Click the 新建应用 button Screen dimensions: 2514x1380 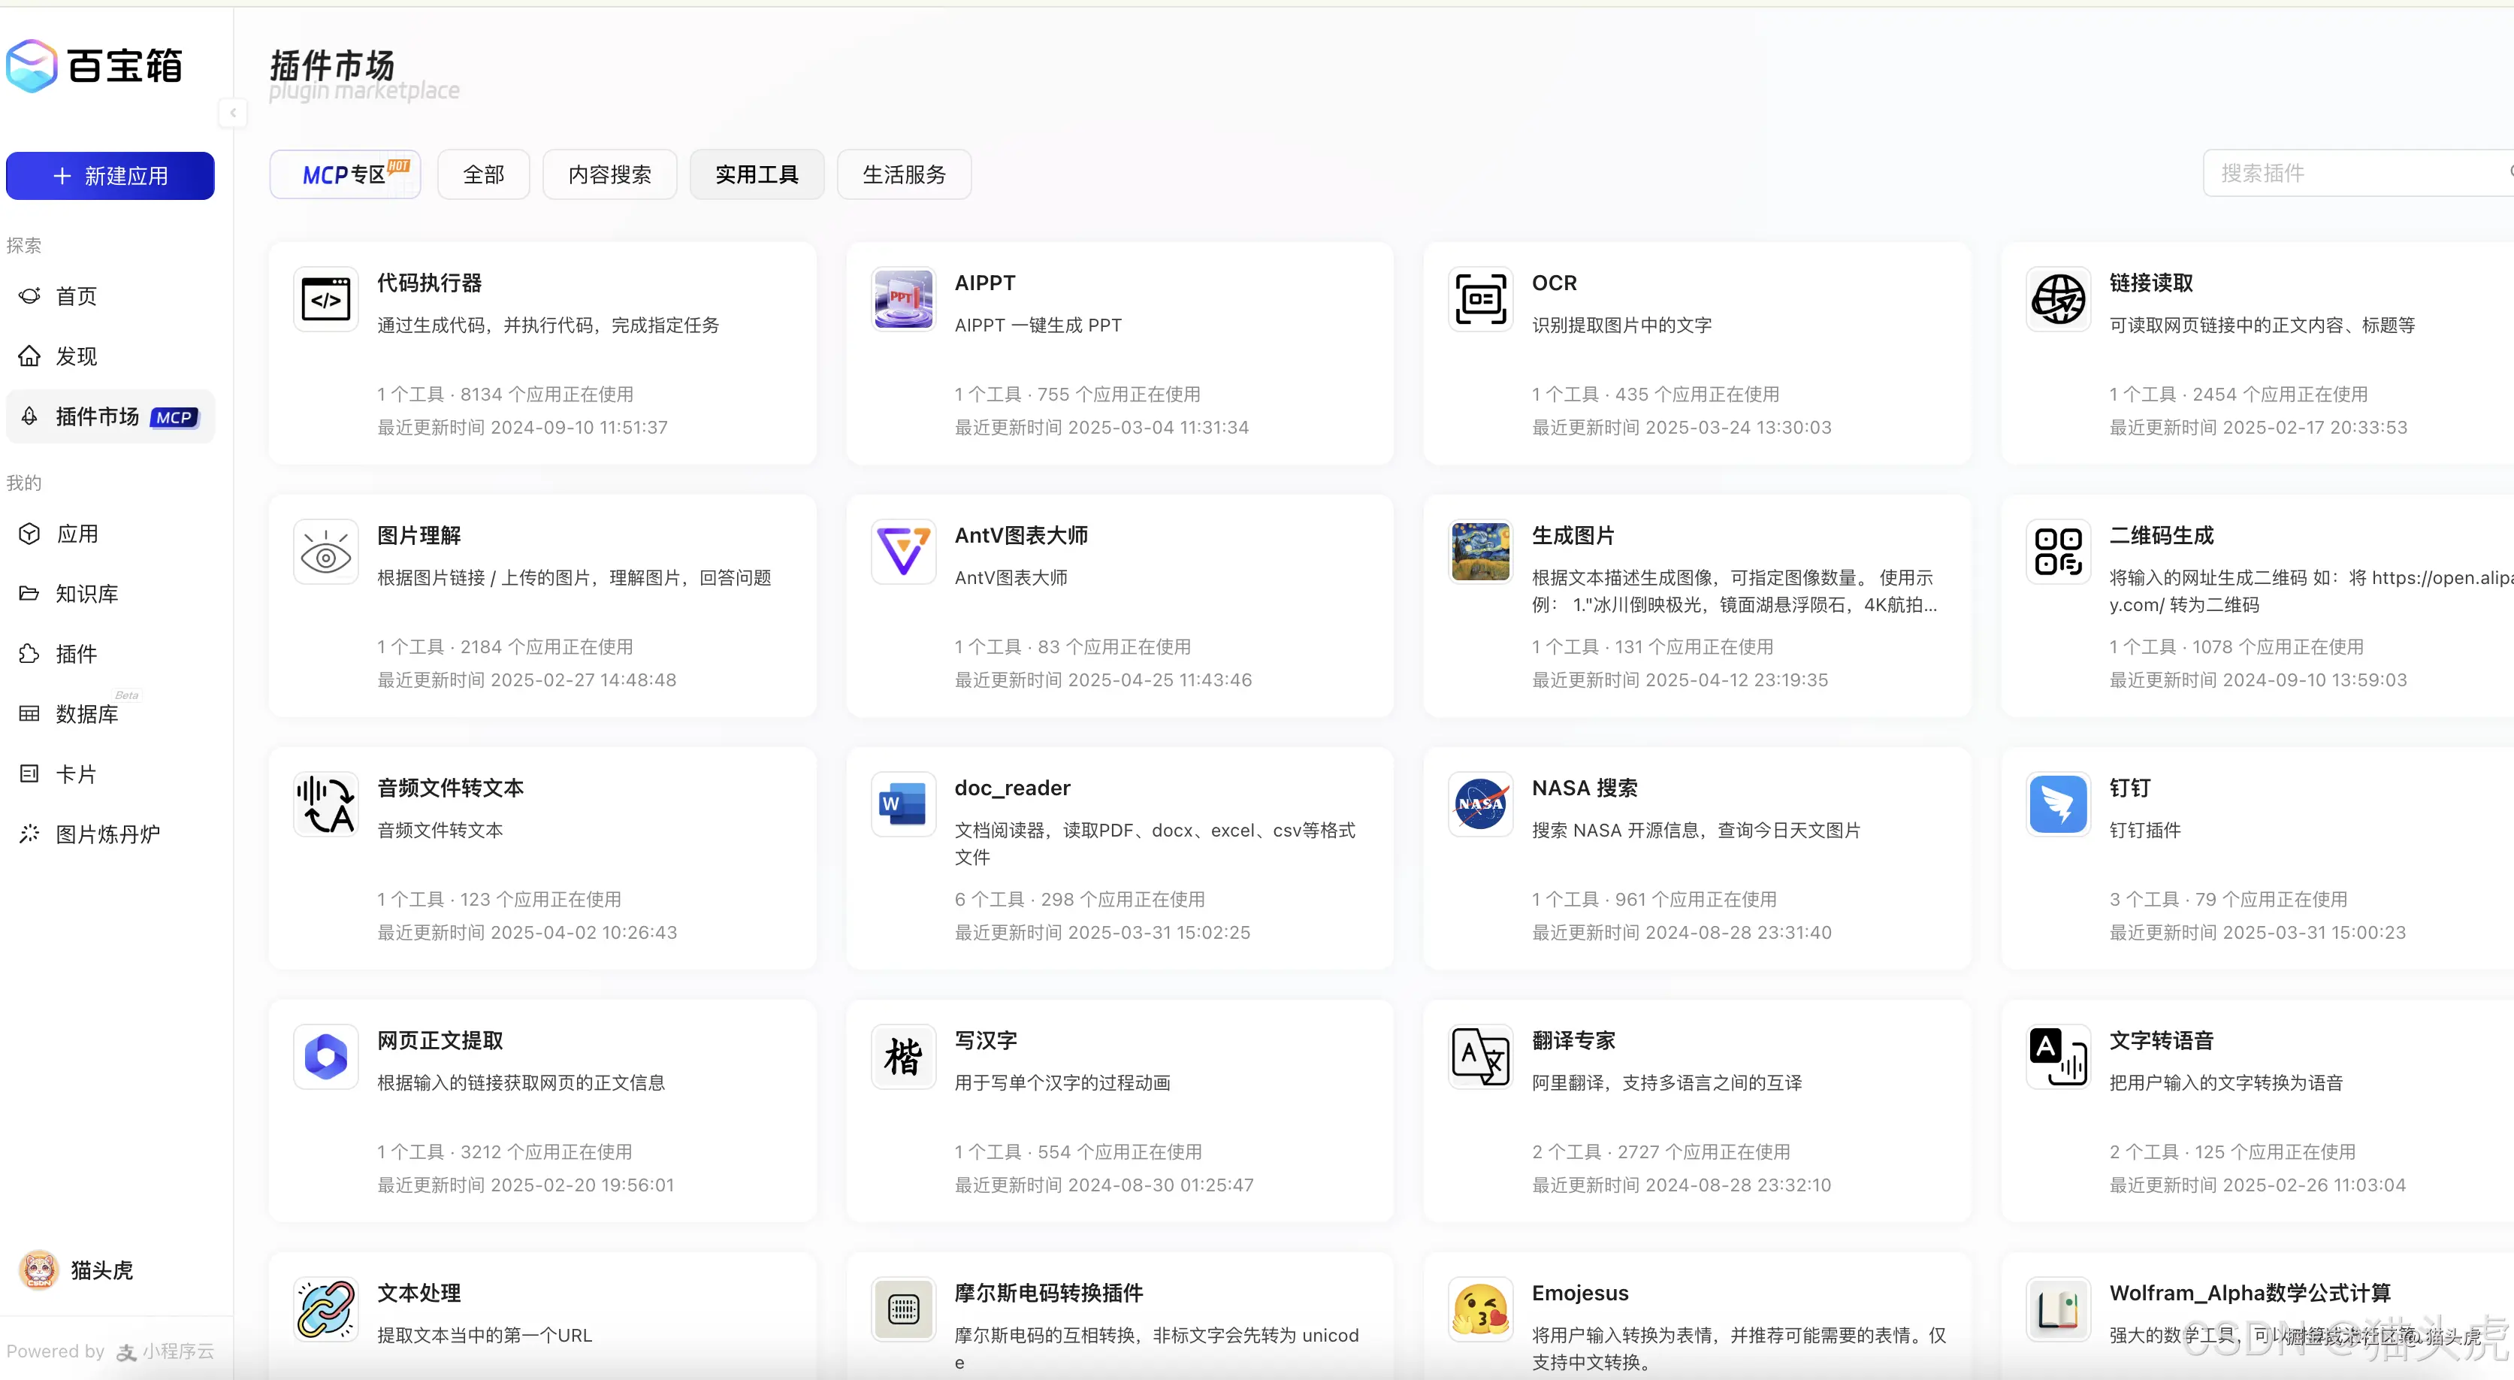click(x=109, y=176)
